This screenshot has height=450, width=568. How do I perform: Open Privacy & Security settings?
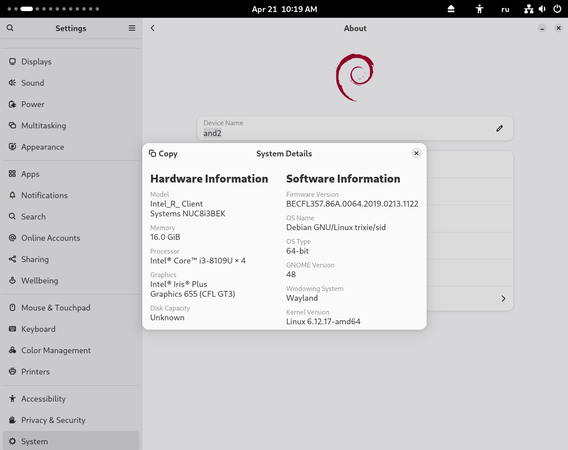pos(71,420)
